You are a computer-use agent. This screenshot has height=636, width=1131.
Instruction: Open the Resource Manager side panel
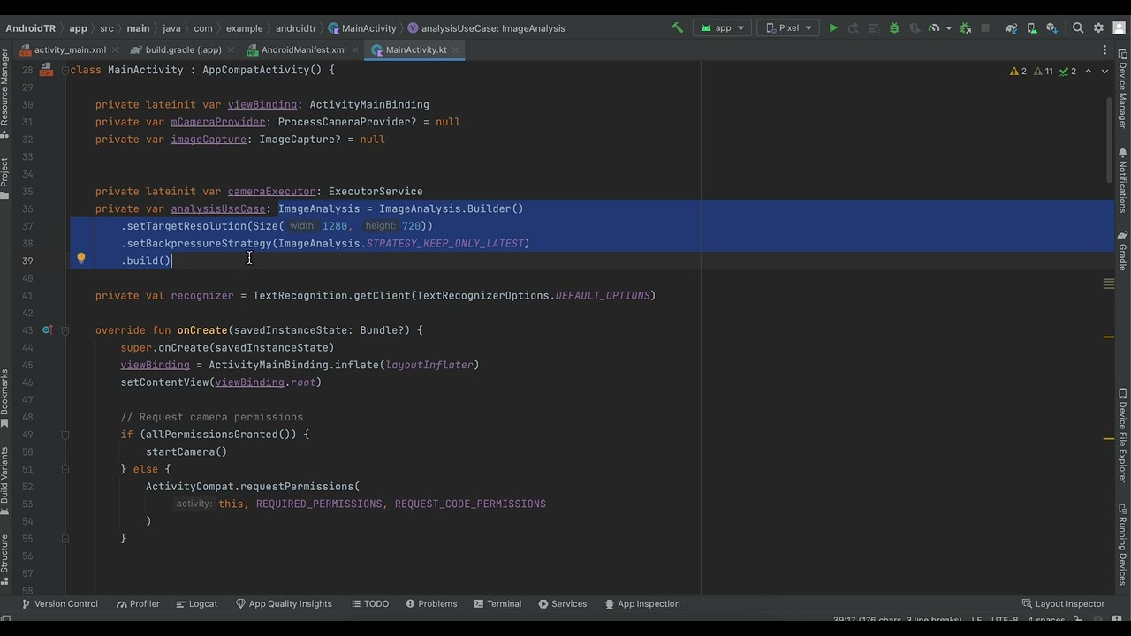5,95
